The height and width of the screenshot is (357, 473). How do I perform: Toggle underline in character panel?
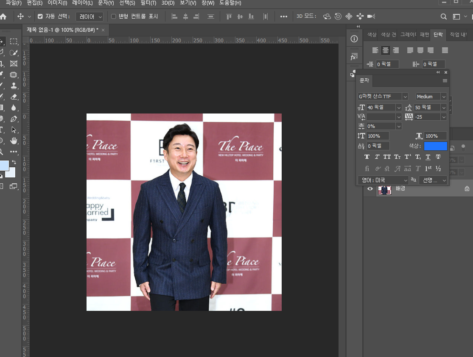(x=428, y=157)
